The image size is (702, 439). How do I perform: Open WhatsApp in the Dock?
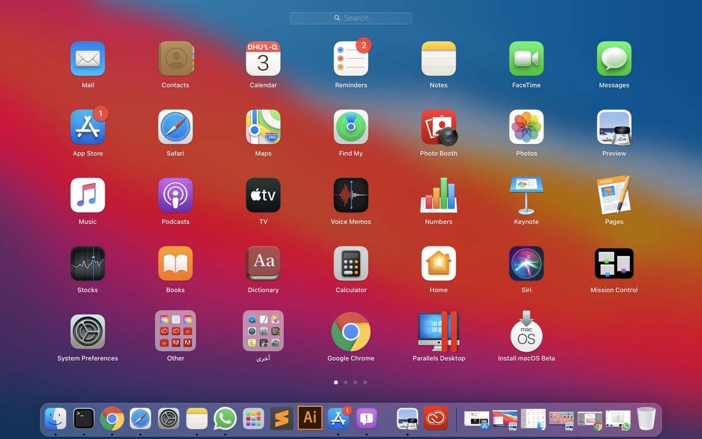225,419
